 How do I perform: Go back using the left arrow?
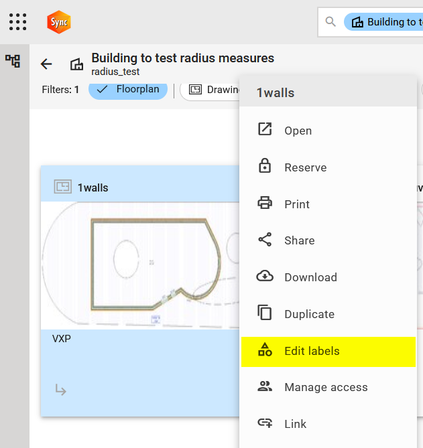(46, 64)
